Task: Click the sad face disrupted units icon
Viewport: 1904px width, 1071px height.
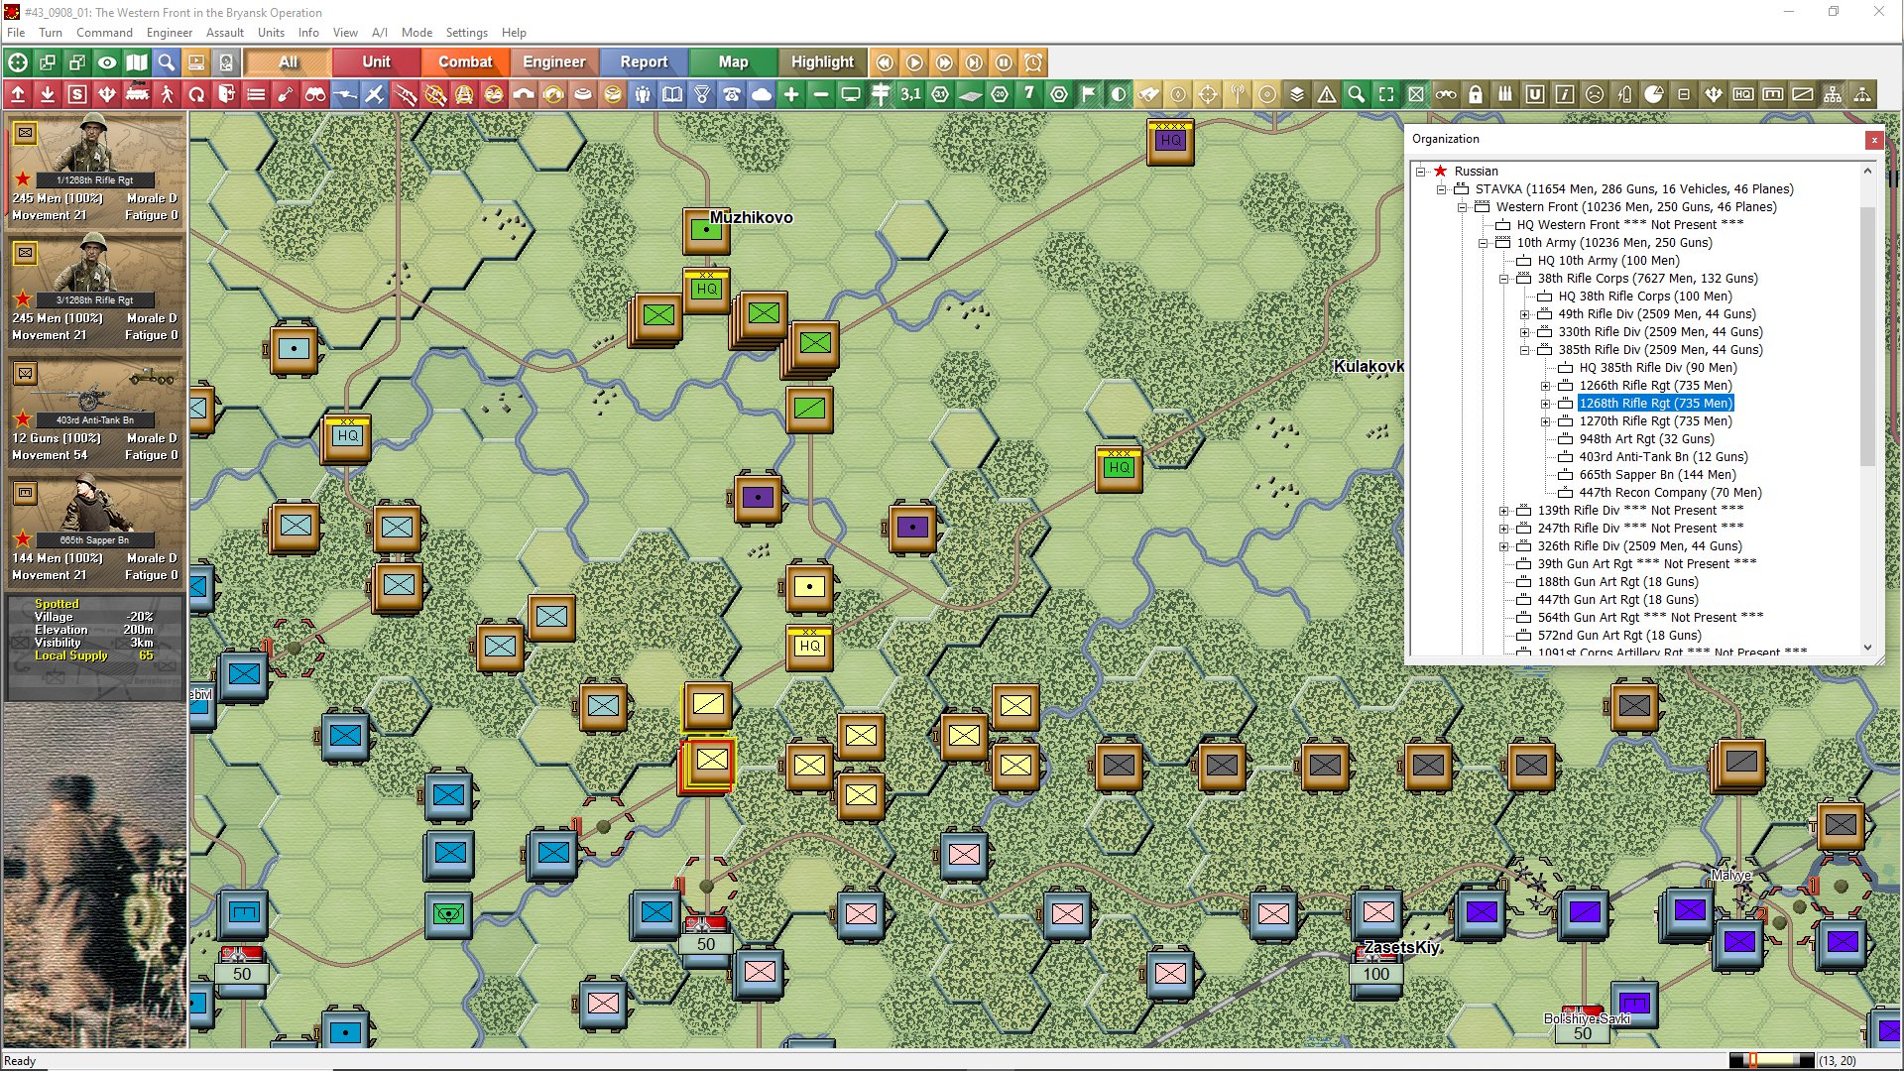Action: (1595, 94)
